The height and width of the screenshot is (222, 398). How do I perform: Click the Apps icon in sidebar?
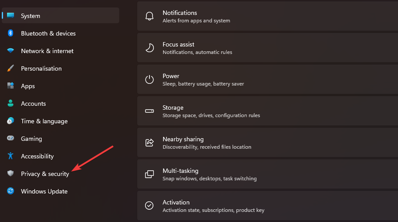pyautogui.click(x=11, y=86)
